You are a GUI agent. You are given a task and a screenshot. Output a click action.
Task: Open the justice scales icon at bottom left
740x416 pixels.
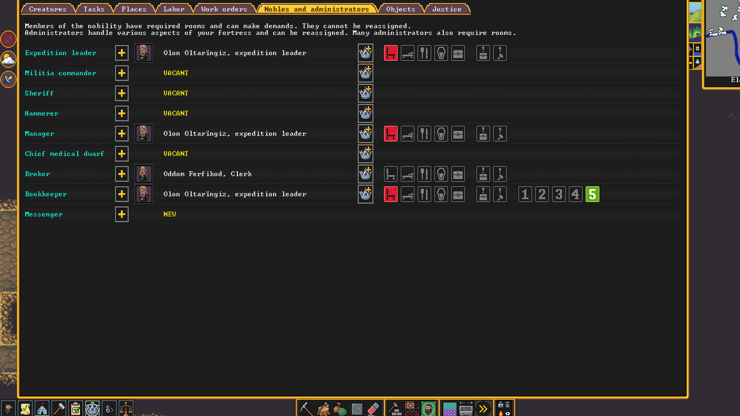pos(126,408)
